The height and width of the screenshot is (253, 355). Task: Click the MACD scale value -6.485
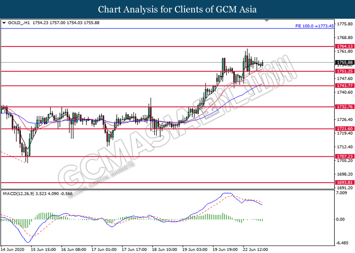coord(342,243)
